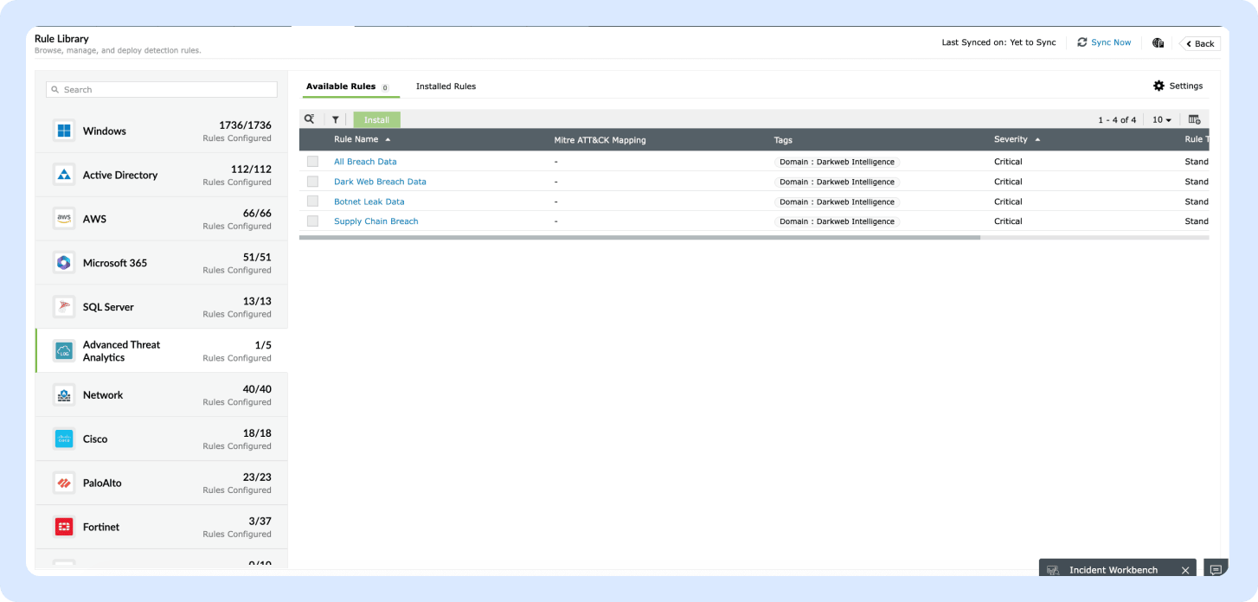
Task: Check the All Breach Data checkbox
Action: click(x=312, y=162)
